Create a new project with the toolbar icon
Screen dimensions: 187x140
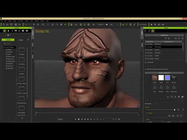click(4, 24)
